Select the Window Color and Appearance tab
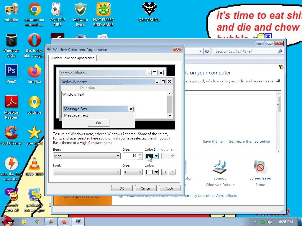This screenshot has height=226, width=302. coord(73,58)
